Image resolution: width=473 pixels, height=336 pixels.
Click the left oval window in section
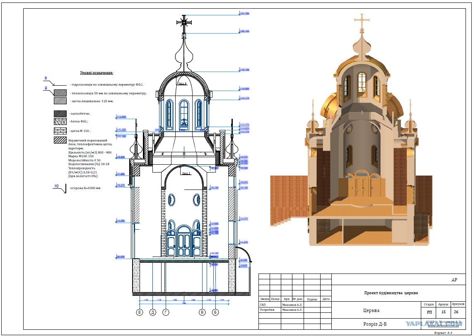(171, 200)
